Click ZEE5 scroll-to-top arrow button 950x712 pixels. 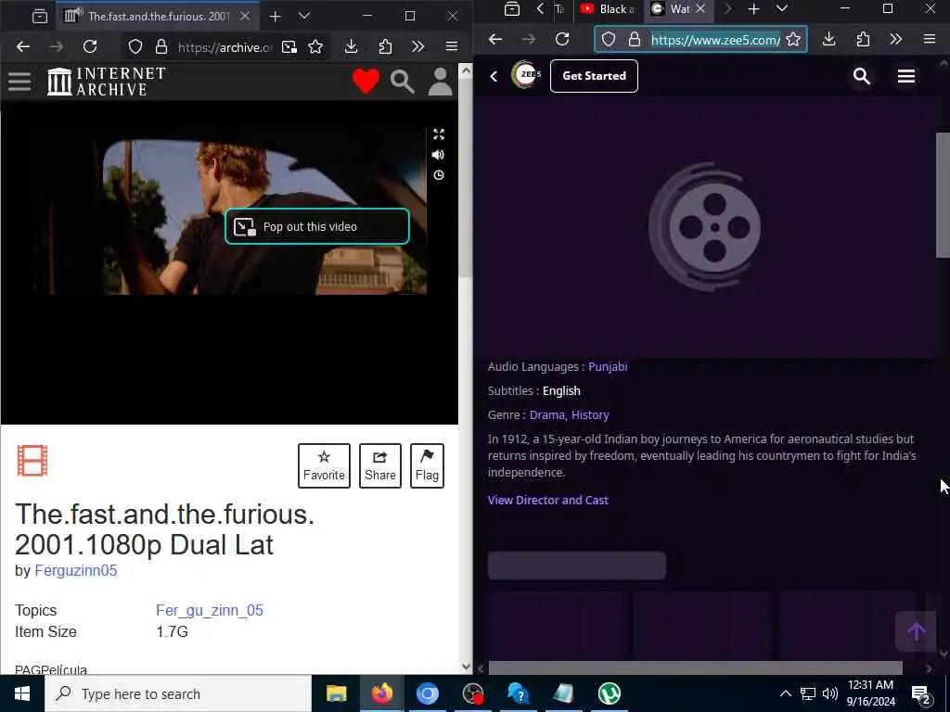[916, 631]
